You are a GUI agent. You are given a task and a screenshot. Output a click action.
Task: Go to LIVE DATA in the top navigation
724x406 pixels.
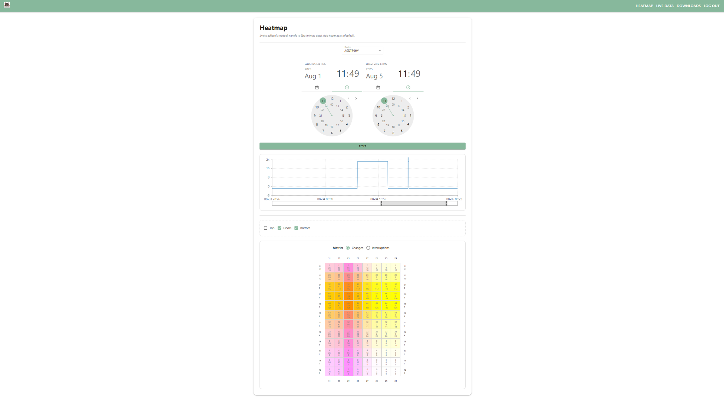click(665, 6)
